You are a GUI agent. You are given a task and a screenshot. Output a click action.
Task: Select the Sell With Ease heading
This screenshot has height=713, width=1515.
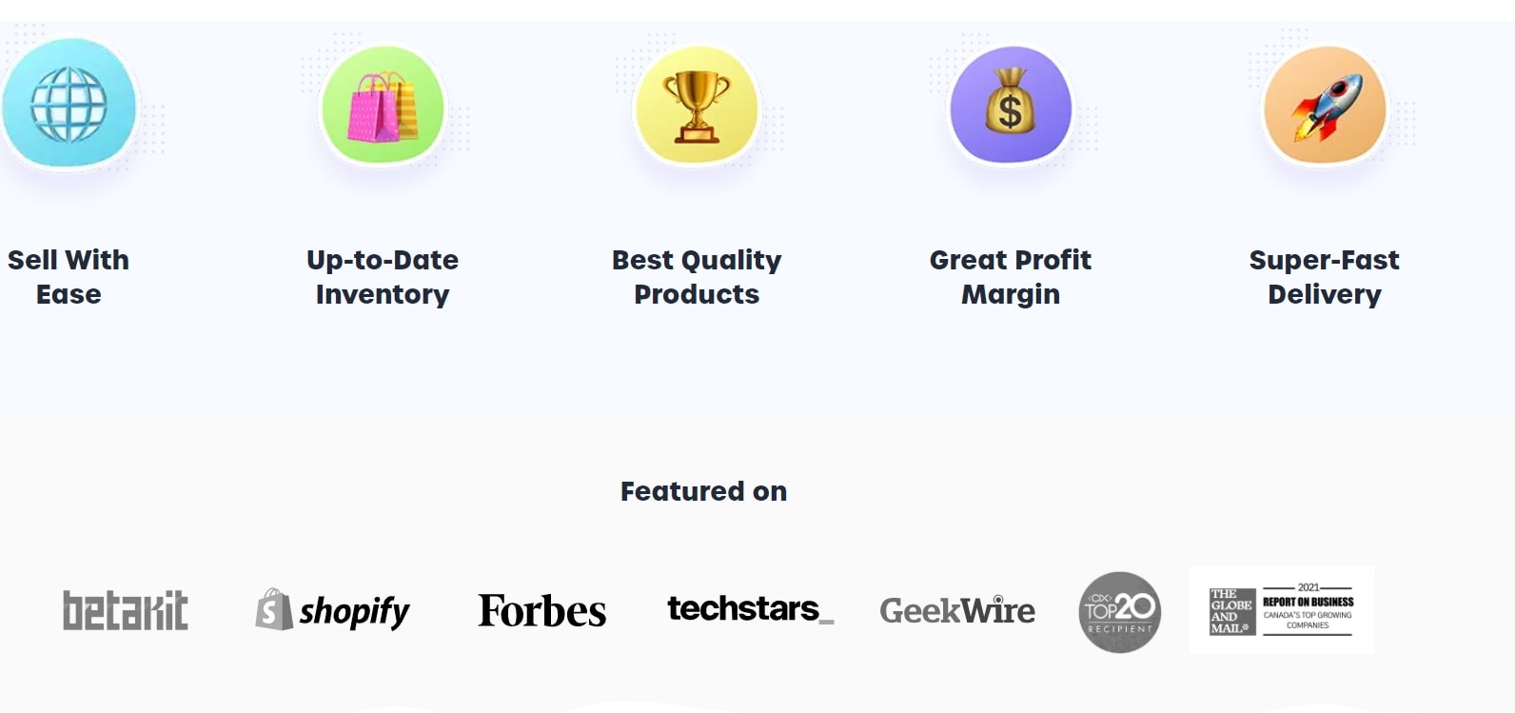click(x=69, y=277)
